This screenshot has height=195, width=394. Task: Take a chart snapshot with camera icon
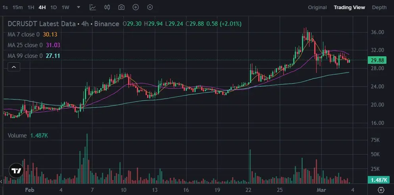[x=121, y=7]
